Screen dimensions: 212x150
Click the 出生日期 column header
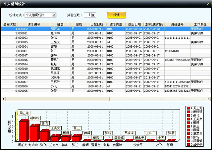click(97, 25)
